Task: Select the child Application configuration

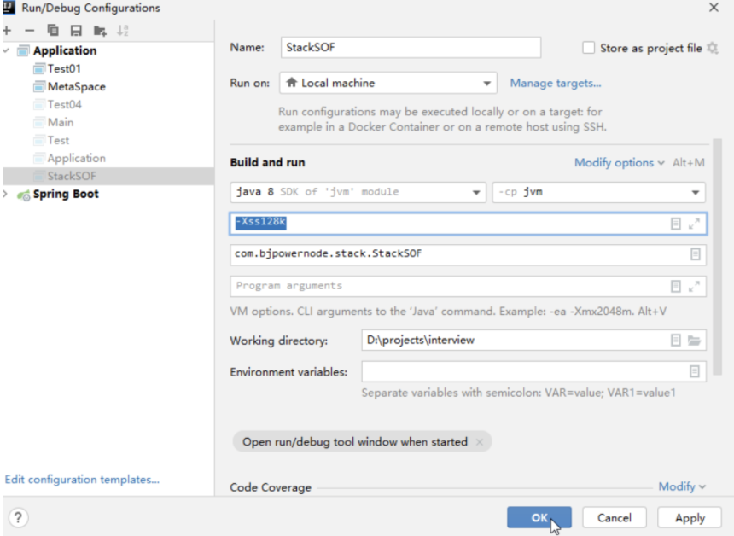Action: 76,158
